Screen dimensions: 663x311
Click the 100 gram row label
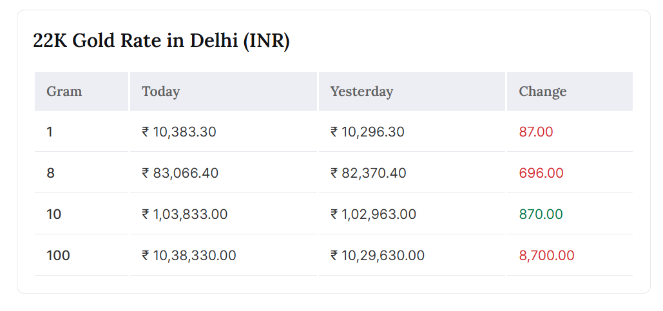pyautogui.click(x=58, y=256)
